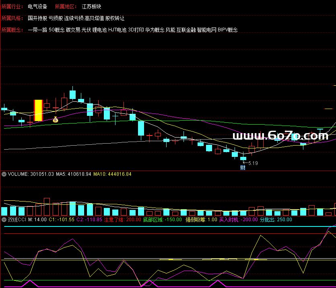Viewport: 336px width, 288px height.
Task: Click the yellow highlighted candlestick
Action: 38,110
